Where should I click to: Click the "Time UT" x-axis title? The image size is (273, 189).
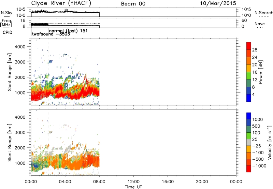(133, 187)
